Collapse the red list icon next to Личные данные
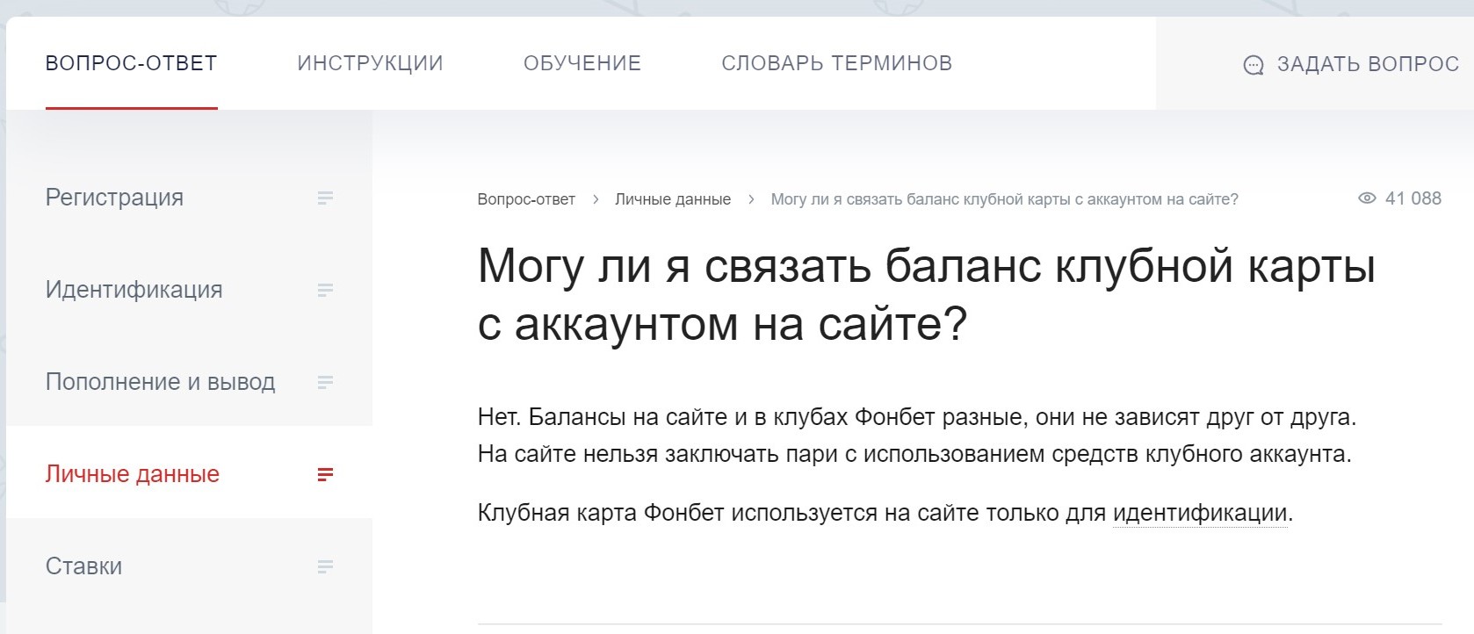Image resolution: width=1474 pixels, height=634 pixels. (325, 475)
